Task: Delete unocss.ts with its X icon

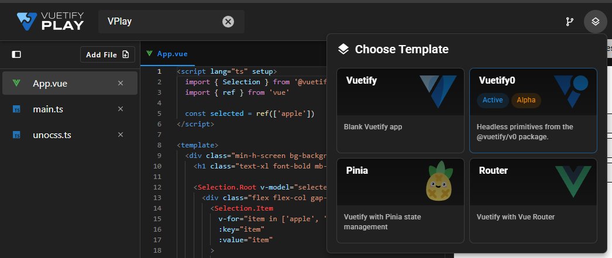Action: point(121,135)
